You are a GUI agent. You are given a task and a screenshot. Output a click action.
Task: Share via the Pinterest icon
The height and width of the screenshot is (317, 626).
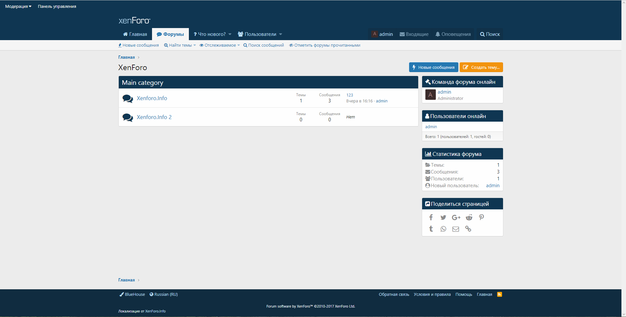[x=481, y=218]
